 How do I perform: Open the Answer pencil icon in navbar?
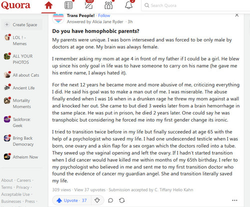(88, 5)
